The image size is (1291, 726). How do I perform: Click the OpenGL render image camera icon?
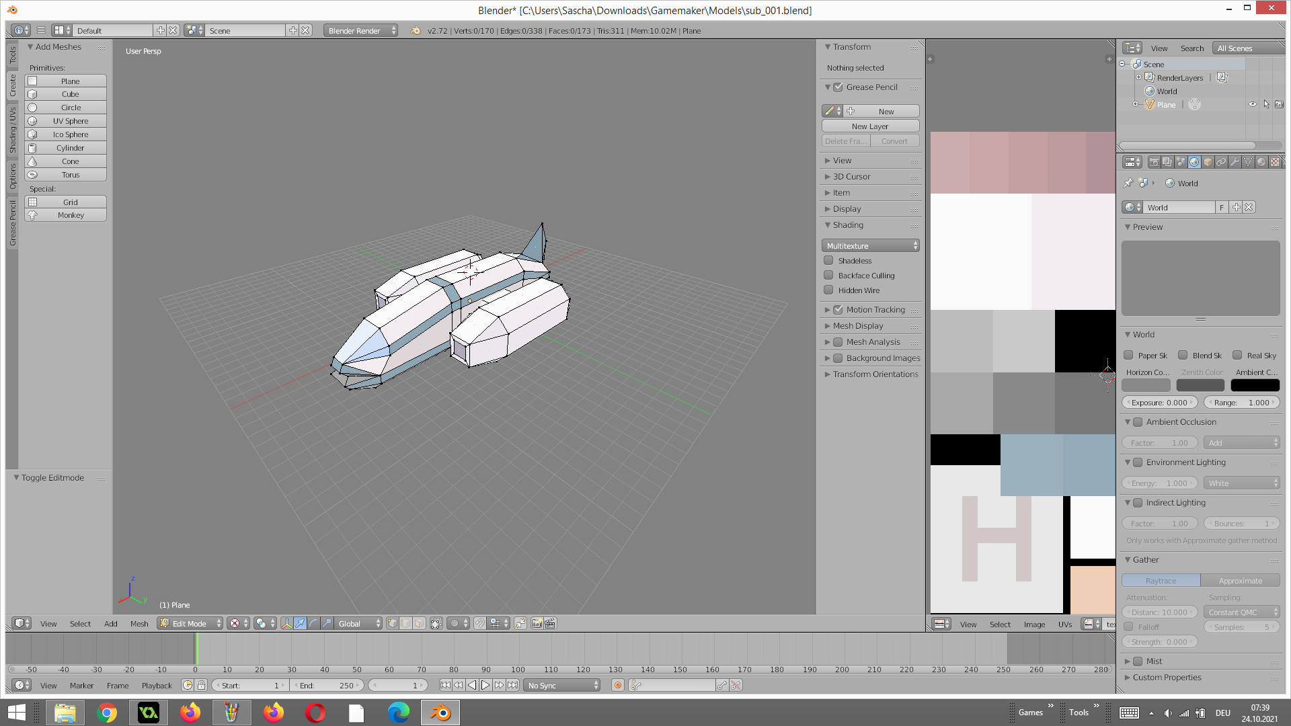point(537,623)
